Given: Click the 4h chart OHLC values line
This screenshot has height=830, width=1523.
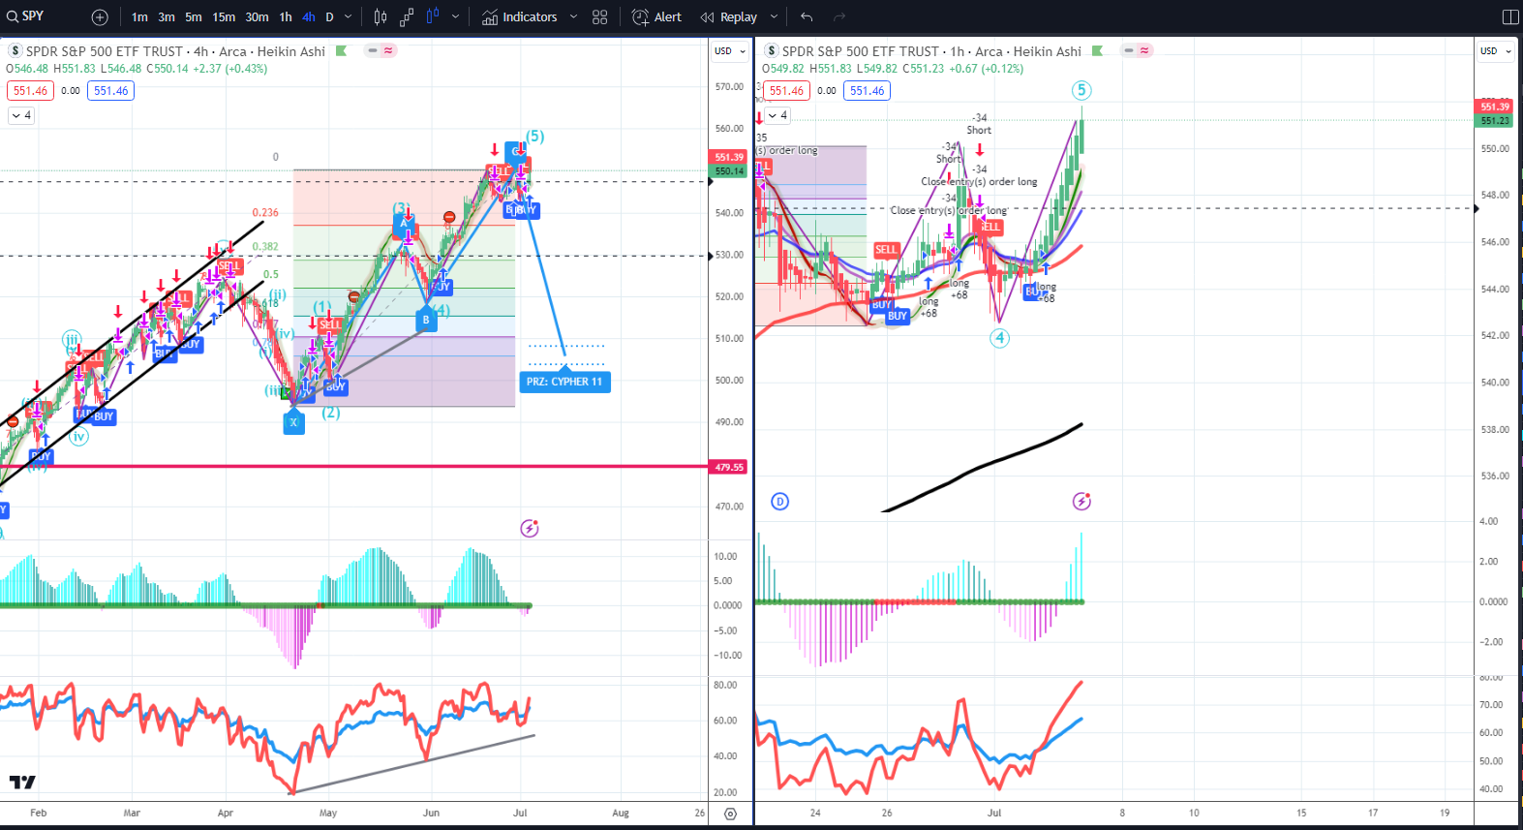Looking at the screenshot, I should (137, 69).
